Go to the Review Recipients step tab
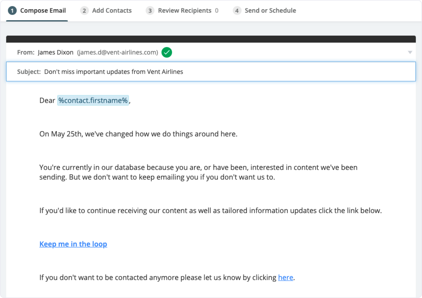 (182, 10)
